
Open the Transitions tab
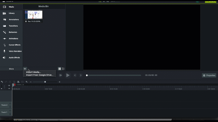pos(11,26)
